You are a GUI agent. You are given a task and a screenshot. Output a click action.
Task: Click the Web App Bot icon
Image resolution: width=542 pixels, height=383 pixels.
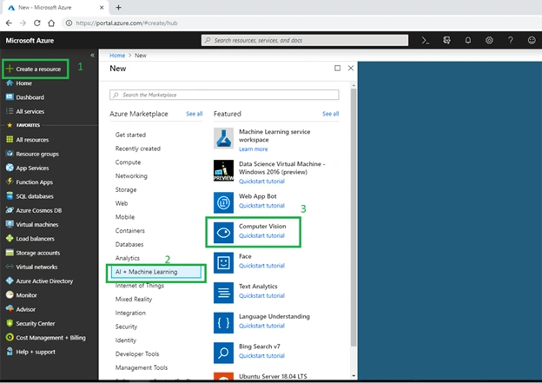pos(223,202)
